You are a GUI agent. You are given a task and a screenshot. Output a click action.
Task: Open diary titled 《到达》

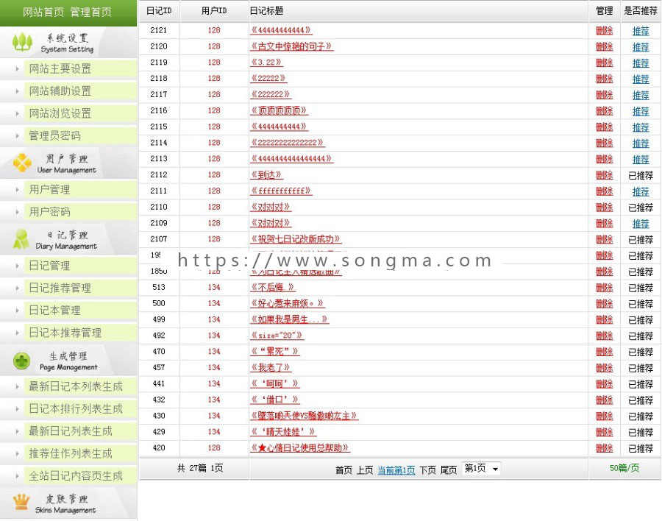click(x=266, y=175)
